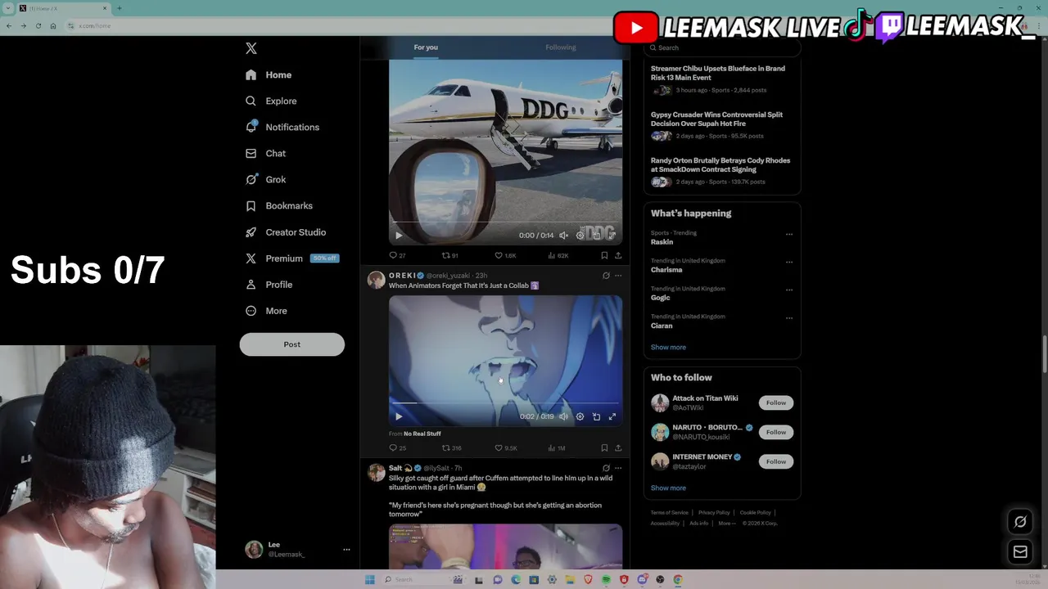Open the No Real Stuff source link

point(422,434)
